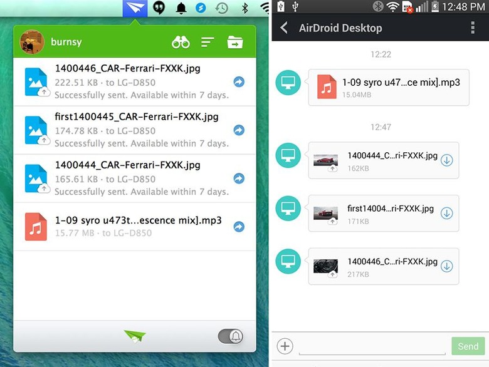Screen dimensions: 489x367
Task: Tap the Send button
Action: tap(468, 346)
